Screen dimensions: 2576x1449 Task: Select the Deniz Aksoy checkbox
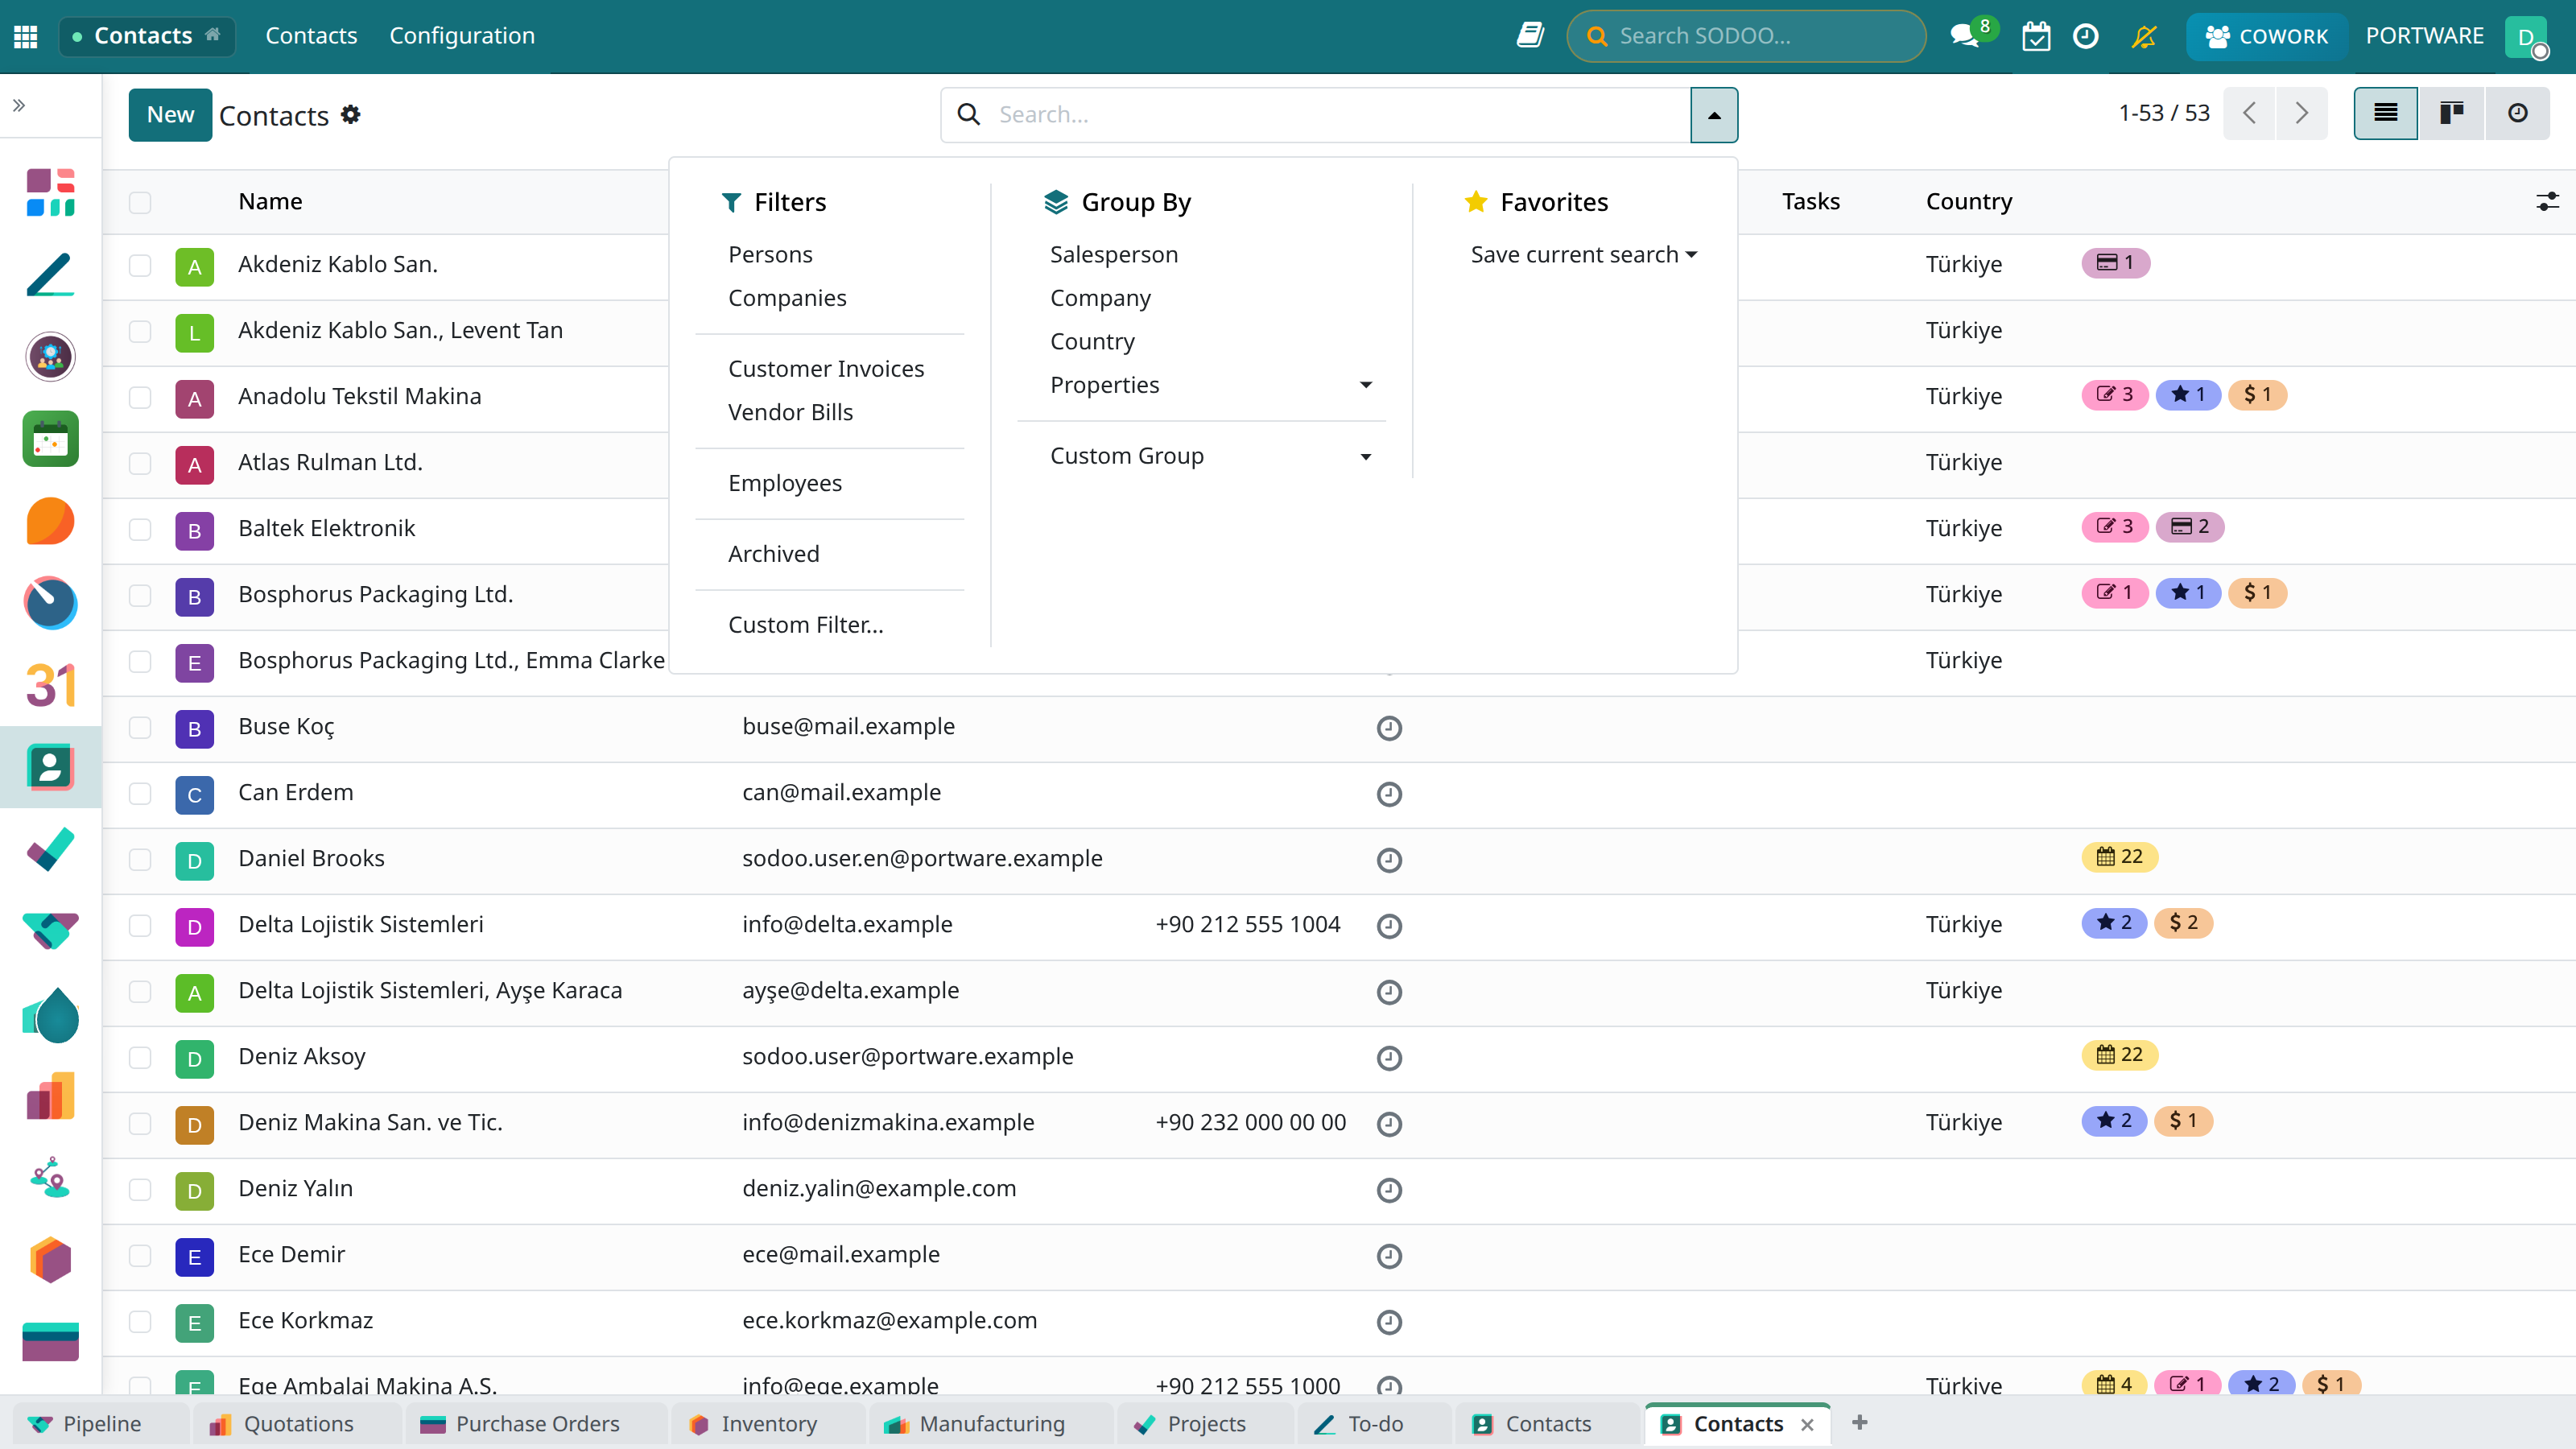[x=140, y=1057]
